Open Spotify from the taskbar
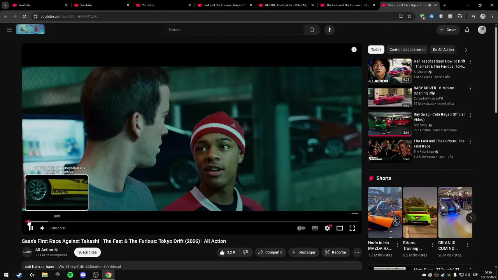 click(x=70, y=275)
